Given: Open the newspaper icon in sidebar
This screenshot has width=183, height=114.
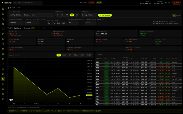Looking at the screenshot, I should click(3, 49).
